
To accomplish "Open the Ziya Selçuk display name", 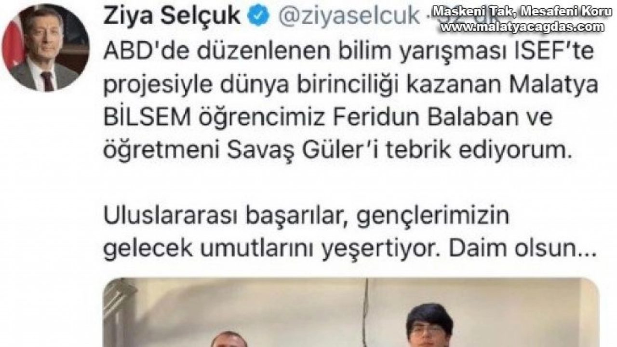I will tap(172, 16).
